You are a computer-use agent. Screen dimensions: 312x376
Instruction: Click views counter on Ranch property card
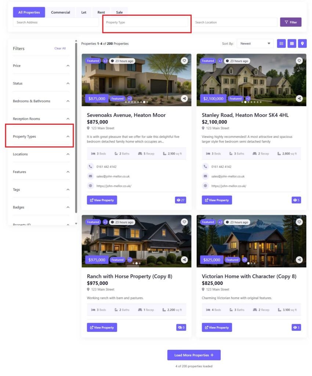tap(181, 328)
